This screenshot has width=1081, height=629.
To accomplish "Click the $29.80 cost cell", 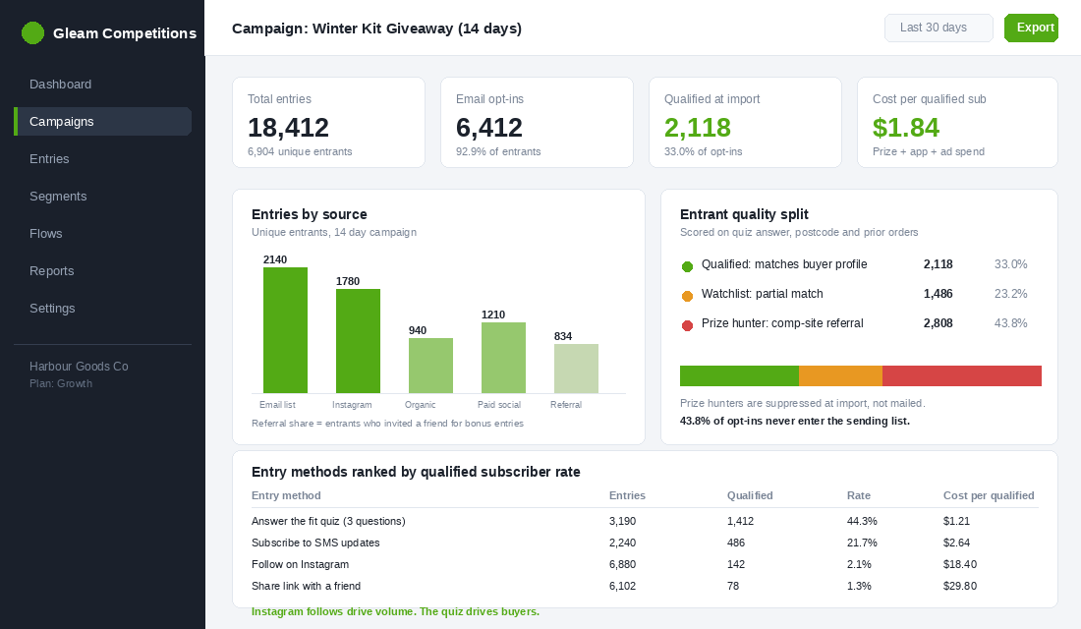I will 960,586.
